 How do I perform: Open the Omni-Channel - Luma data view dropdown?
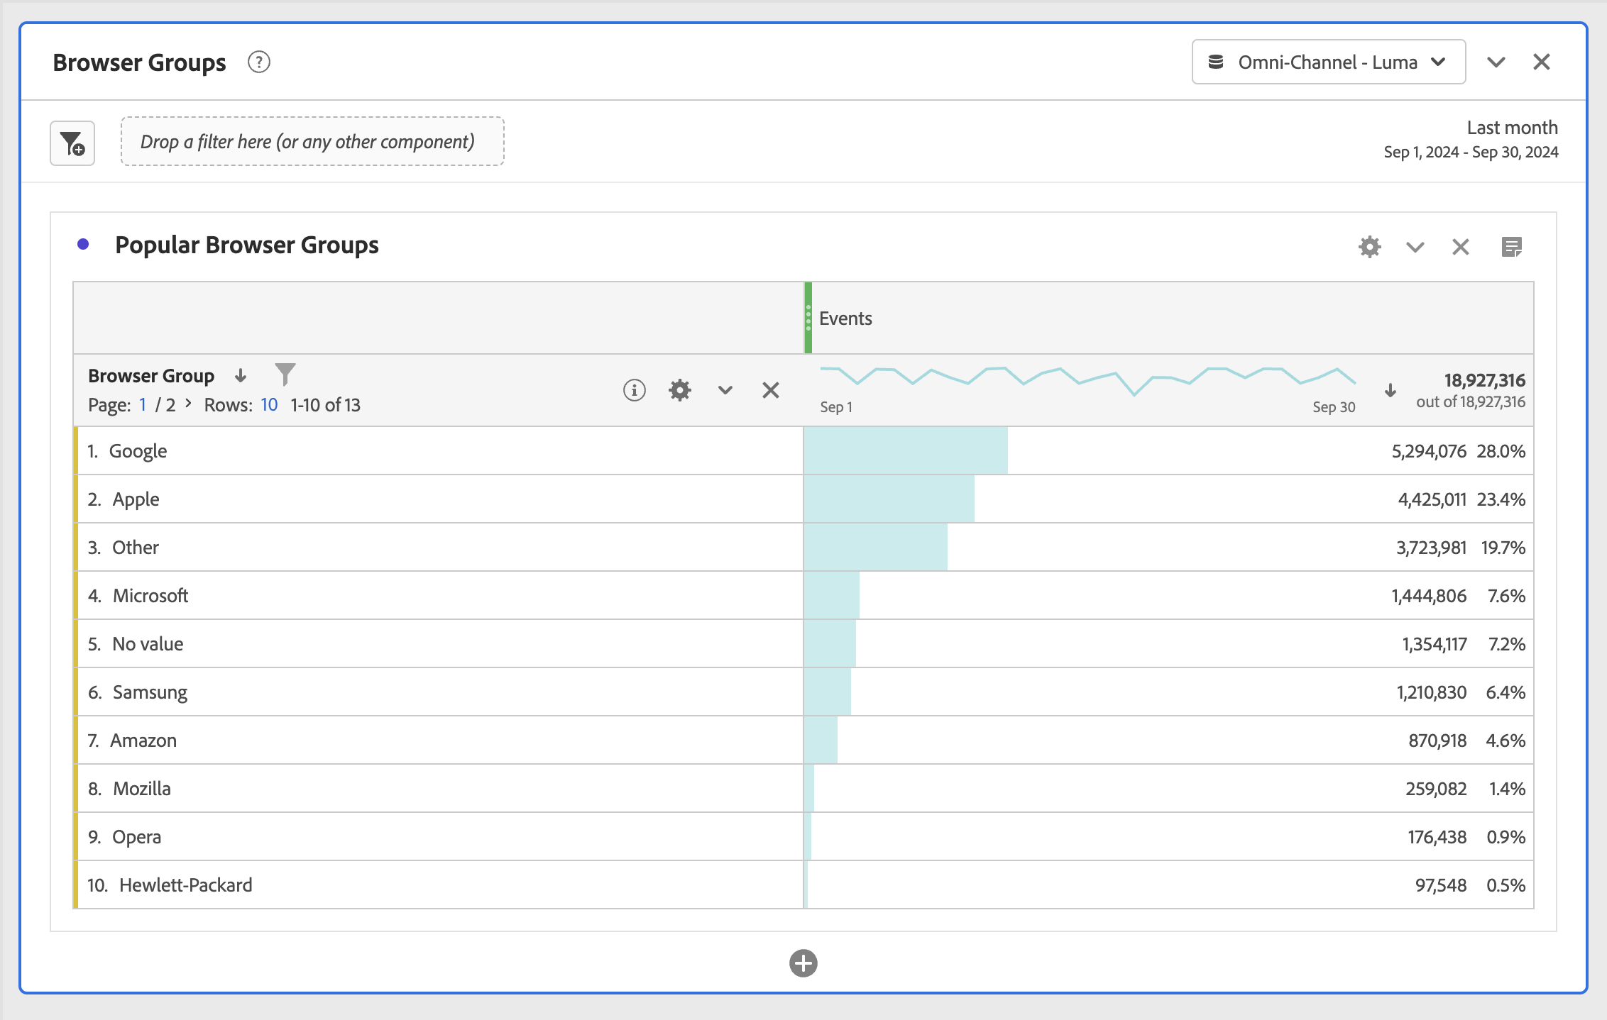coord(1328,62)
